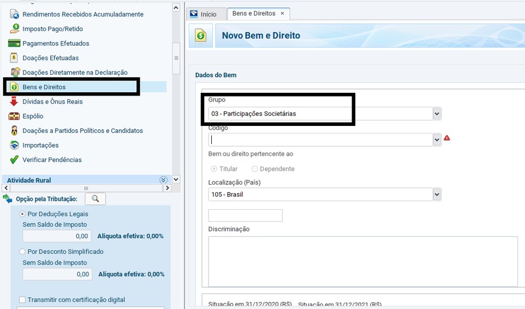Click the Verificar Pendências checkmark icon

click(13, 160)
